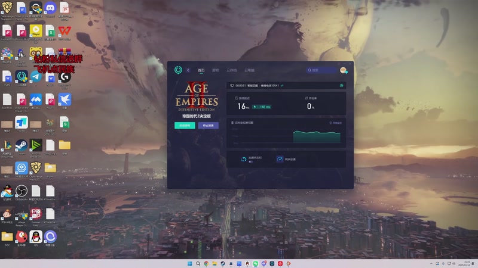Click the switch-node arrows beside server name
The height and width of the screenshot is (268, 478).
pyautogui.click(x=282, y=85)
